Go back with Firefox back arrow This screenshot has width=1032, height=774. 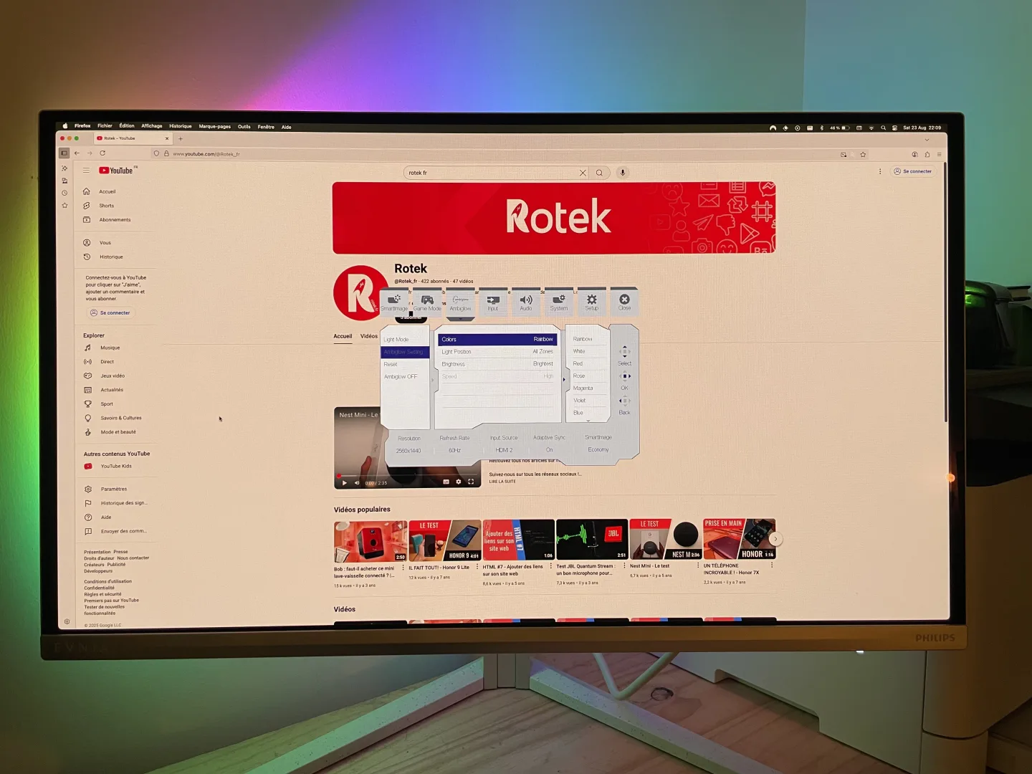coord(77,153)
